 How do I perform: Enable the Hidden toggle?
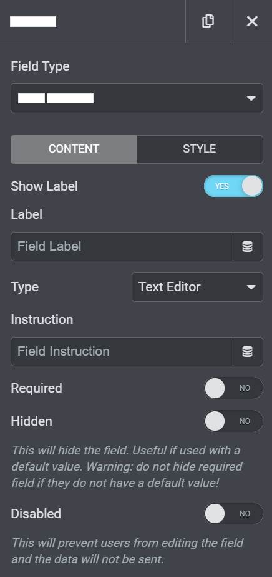point(233,421)
